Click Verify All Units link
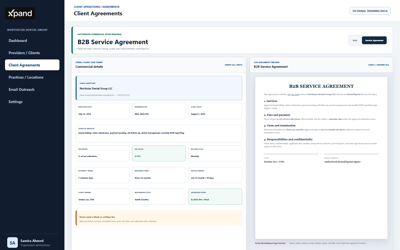The image size is (400, 250). click(233, 65)
